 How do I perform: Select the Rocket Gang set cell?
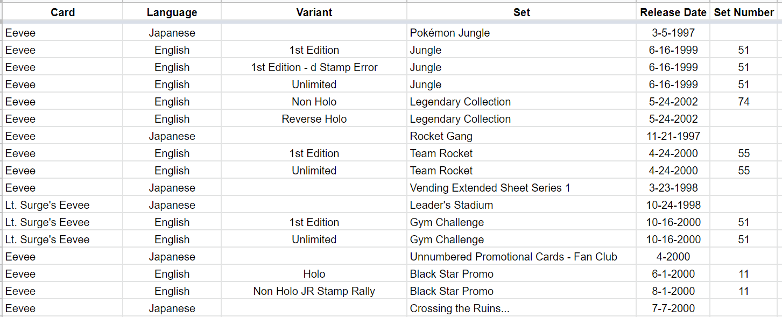coord(522,136)
